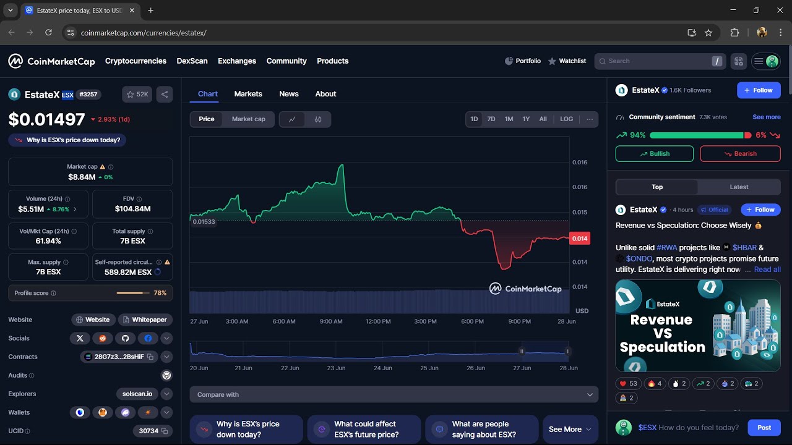Expand post with Read all
Image resolution: width=792 pixels, height=445 pixels.
pyautogui.click(x=767, y=269)
